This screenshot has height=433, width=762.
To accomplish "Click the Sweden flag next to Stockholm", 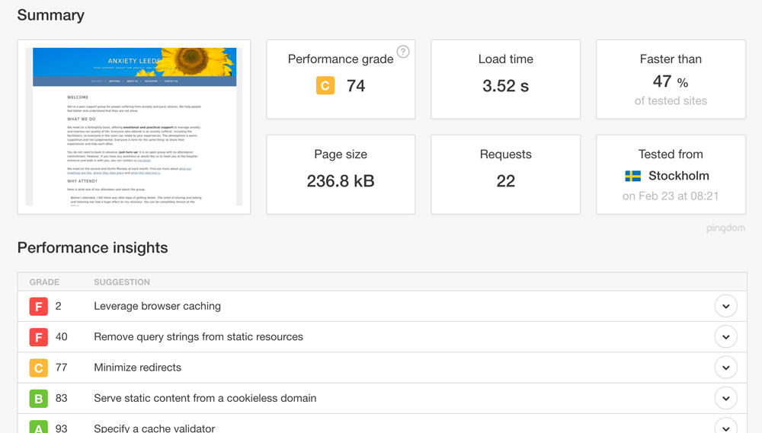I will [632, 176].
